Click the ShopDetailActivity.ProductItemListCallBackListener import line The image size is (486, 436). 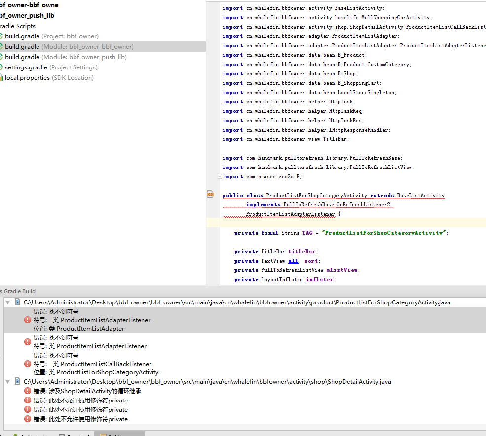click(354, 27)
